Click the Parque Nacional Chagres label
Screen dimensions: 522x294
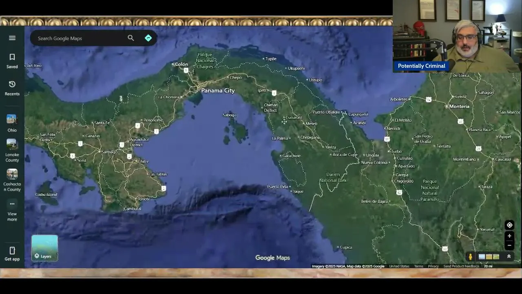click(x=205, y=60)
